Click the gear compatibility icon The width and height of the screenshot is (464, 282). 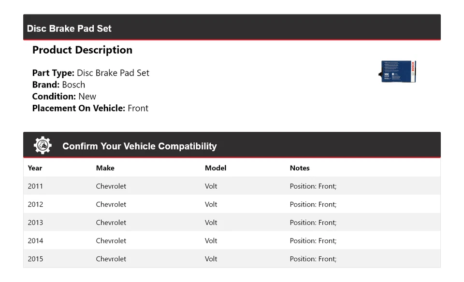click(x=43, y=145)
